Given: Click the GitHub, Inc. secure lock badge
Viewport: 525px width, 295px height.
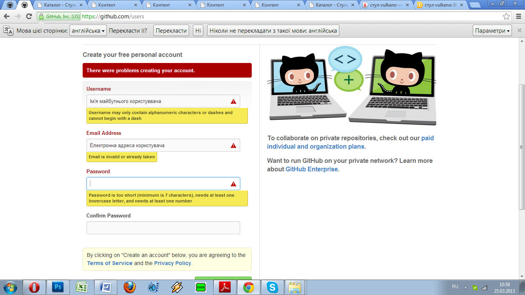Looking at the screenshot, I should [x=59, y=17].
